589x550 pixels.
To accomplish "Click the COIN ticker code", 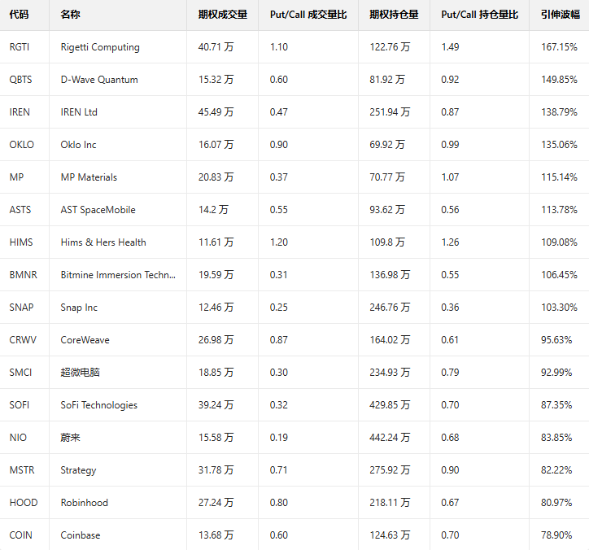I will pyautogui.click(x=22, y=535).
